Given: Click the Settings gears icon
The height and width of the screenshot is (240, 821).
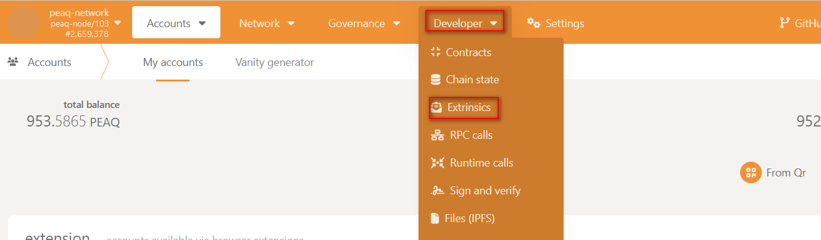Looking at the screenshot, I should point(534,23).
